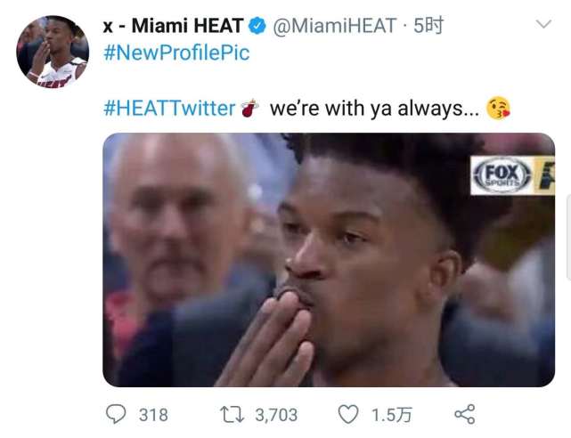Open the tweet options chevron menu
Screen dimensions: 571x438
(543, 24)
